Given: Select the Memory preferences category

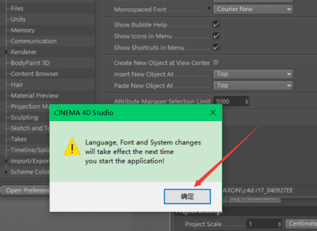Looking at the screenshot, I should (23, 30).
